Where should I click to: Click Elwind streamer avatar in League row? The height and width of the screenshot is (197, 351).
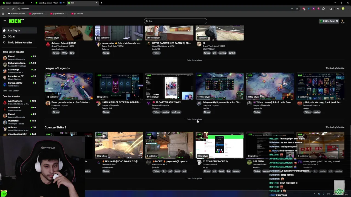point(48,103)
